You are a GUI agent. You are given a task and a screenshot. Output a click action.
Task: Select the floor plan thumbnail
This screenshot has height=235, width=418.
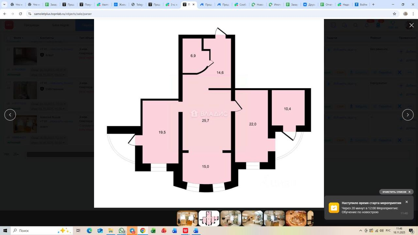tap(209, 218)
